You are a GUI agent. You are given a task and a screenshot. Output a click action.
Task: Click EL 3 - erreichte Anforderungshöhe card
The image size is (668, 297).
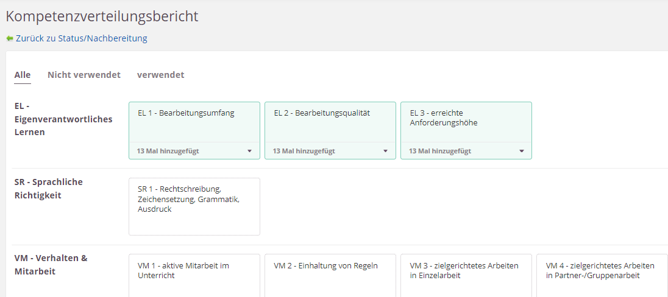pos(466,122)
